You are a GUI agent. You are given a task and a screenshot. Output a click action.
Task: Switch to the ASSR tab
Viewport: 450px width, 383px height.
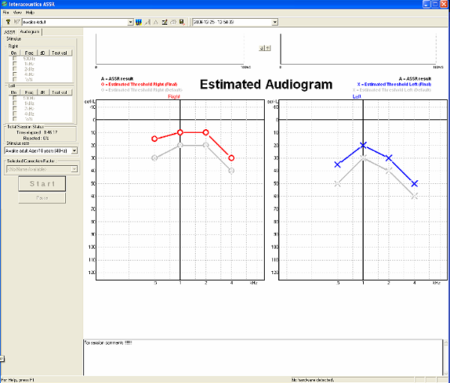[x=10, y=32]
